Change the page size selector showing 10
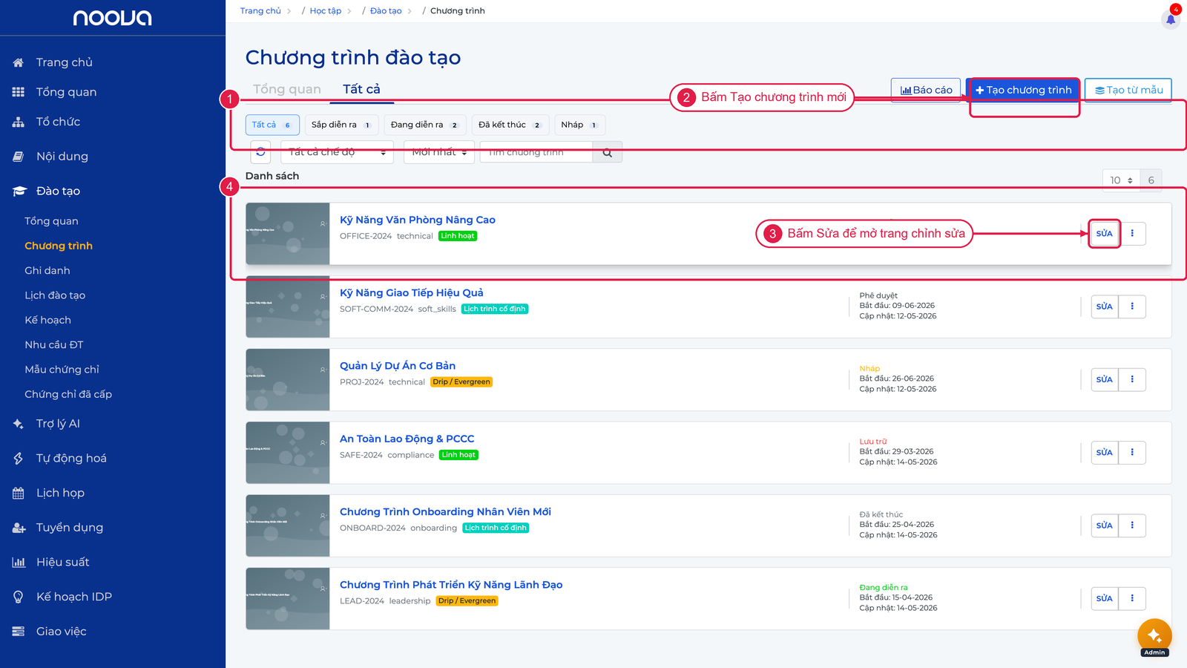Screen dimensions: 1187x668 (1121, 180)
